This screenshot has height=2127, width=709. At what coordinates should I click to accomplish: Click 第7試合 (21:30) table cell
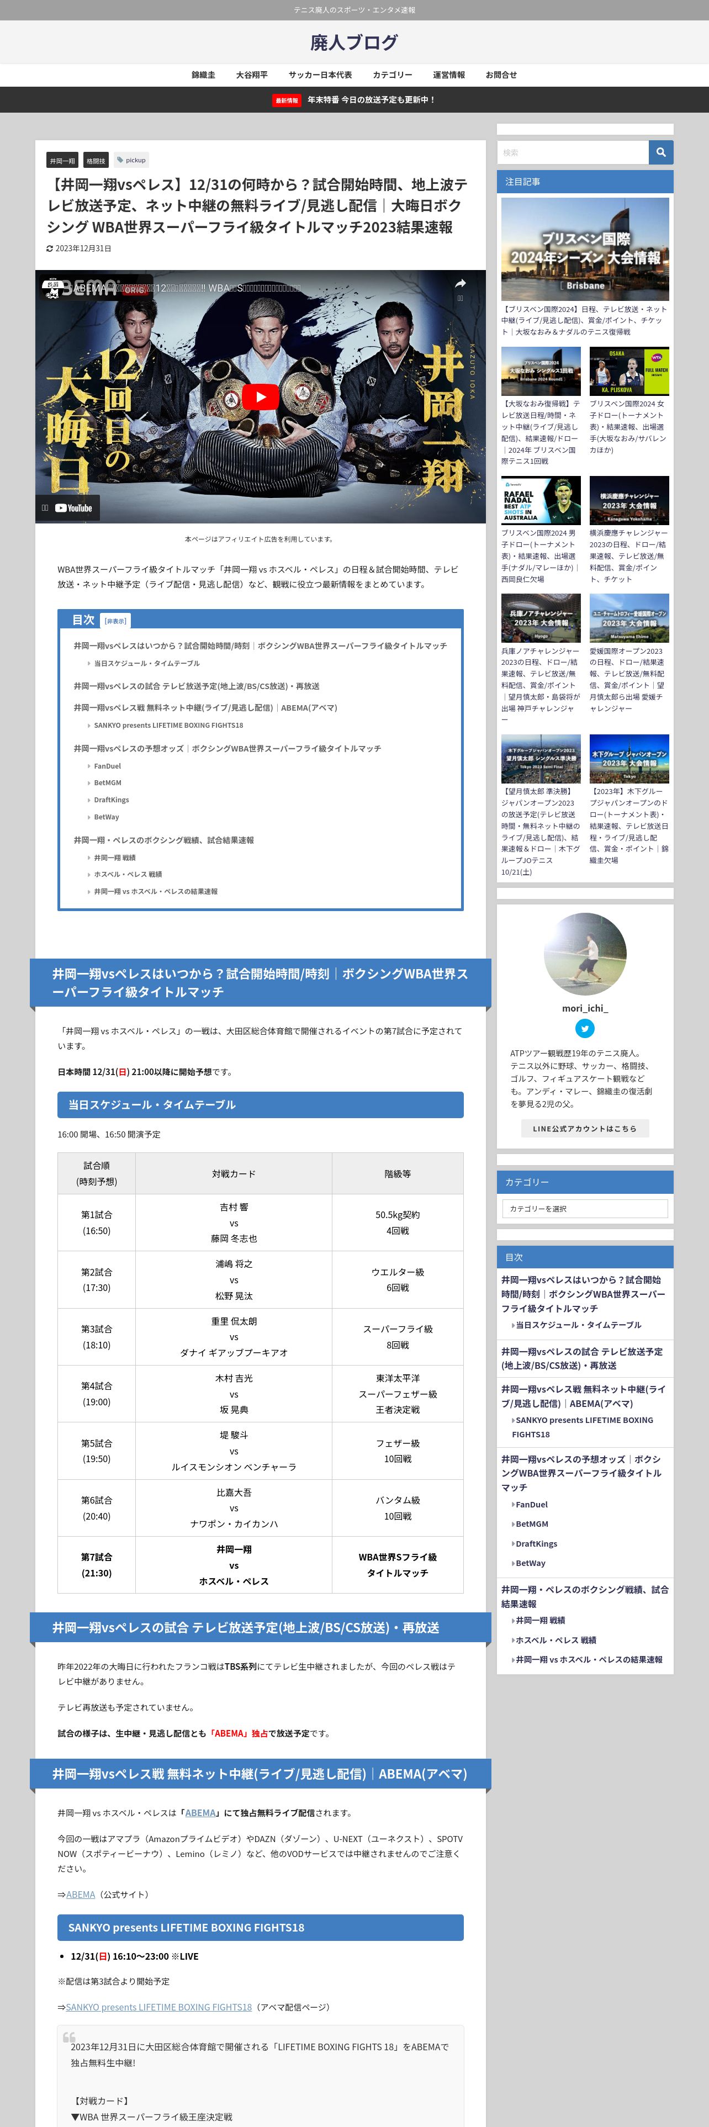coord(97,1564)
